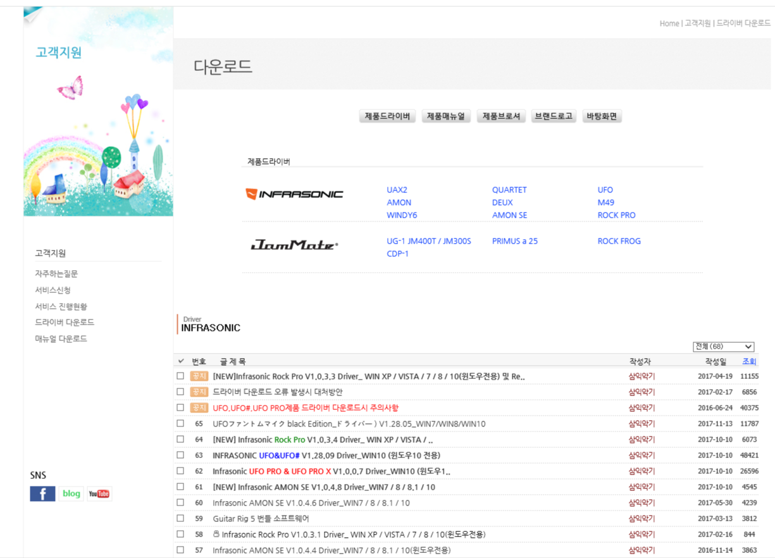Tick the checkbox for the UFO PRO제품 주의사항 row
This screenshot has height=558, width=775.
180,407
